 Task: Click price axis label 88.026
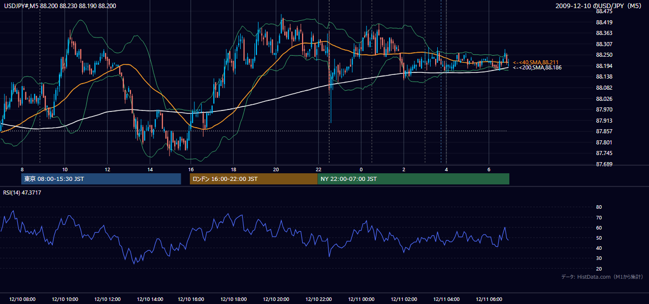coord(604,99)
